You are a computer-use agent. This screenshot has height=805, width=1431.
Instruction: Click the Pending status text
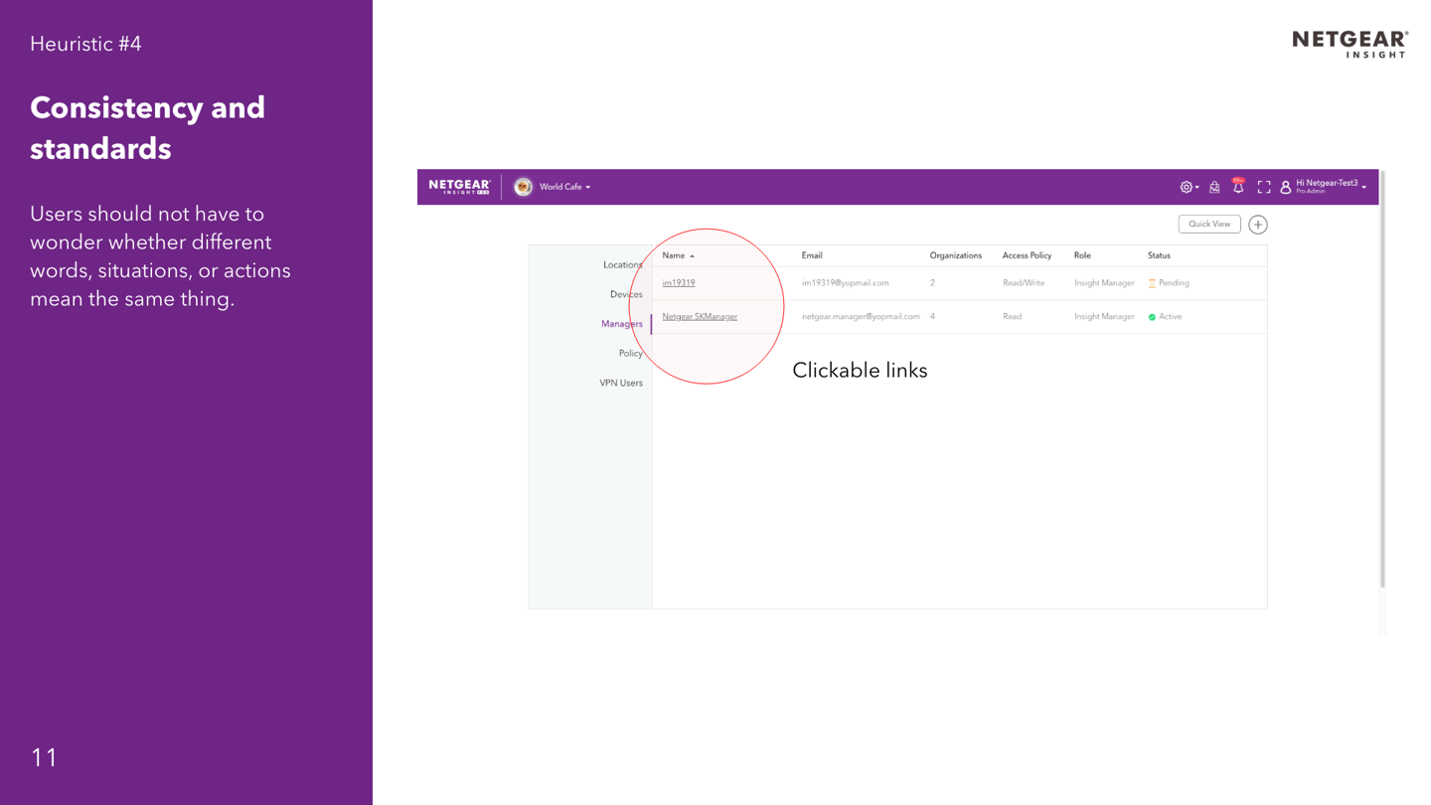click(x=1174, y=283)
